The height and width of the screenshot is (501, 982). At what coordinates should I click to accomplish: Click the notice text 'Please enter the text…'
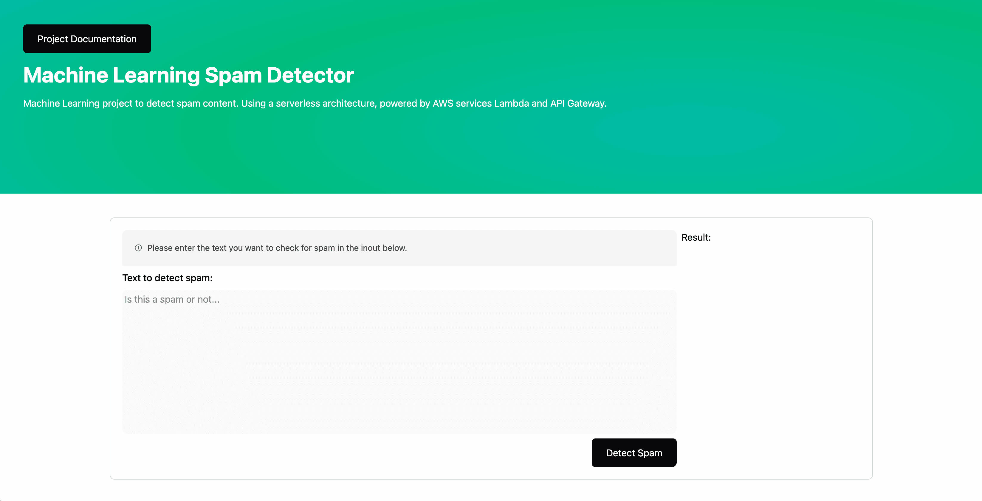[277, 248]
